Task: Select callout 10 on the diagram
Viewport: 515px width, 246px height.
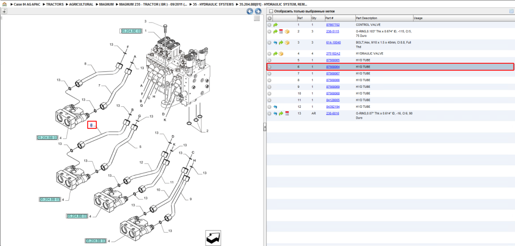Action: 158,190
